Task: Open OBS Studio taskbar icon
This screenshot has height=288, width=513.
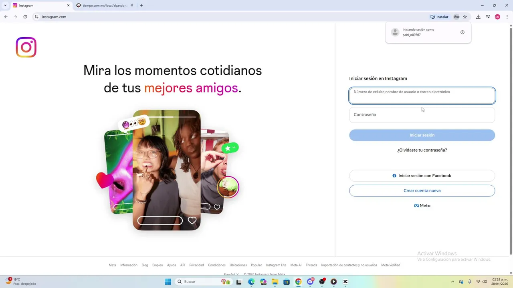Action: click(322, 282)
